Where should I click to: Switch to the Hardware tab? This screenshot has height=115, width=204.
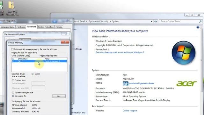[x=21, y=27]
